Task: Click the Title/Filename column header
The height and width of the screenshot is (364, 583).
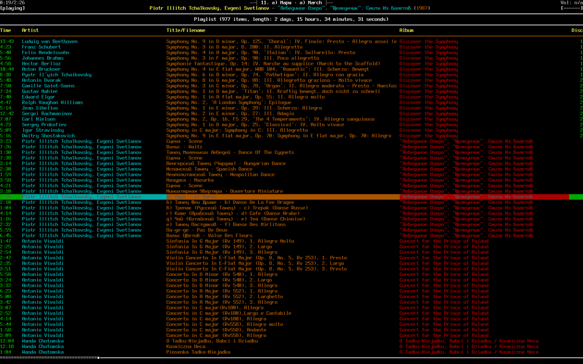Action: point(185,30)
